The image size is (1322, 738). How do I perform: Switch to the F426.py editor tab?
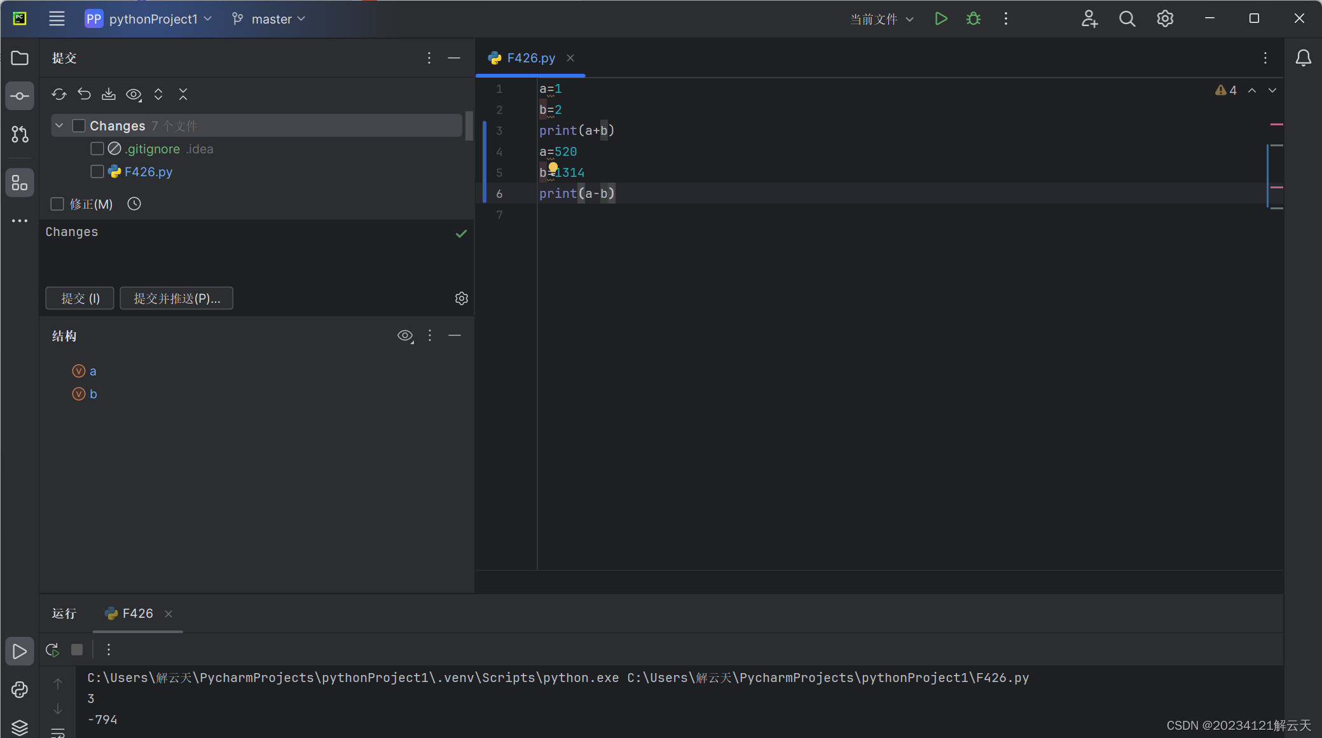[x=530, y=58]
